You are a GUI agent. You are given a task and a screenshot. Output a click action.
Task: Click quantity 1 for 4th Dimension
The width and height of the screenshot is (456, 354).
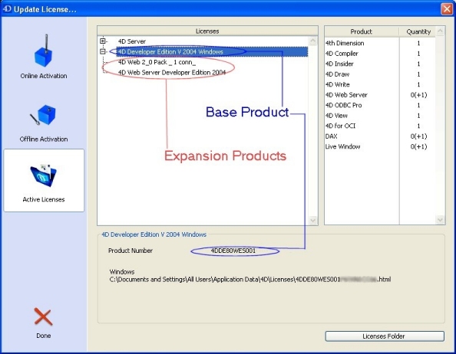pos(418,43)
